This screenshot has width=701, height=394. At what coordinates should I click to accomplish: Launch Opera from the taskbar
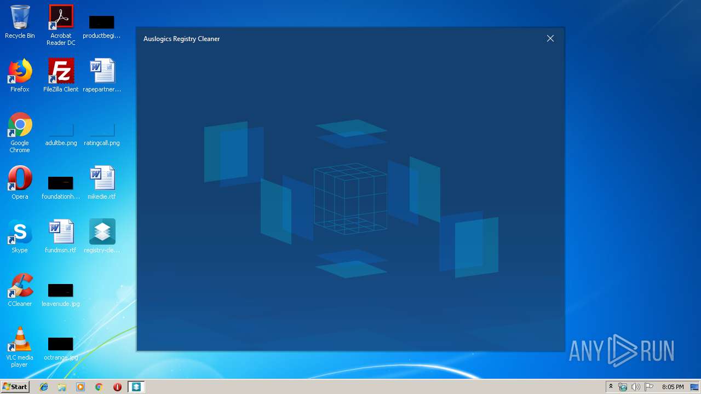point(117,387)
